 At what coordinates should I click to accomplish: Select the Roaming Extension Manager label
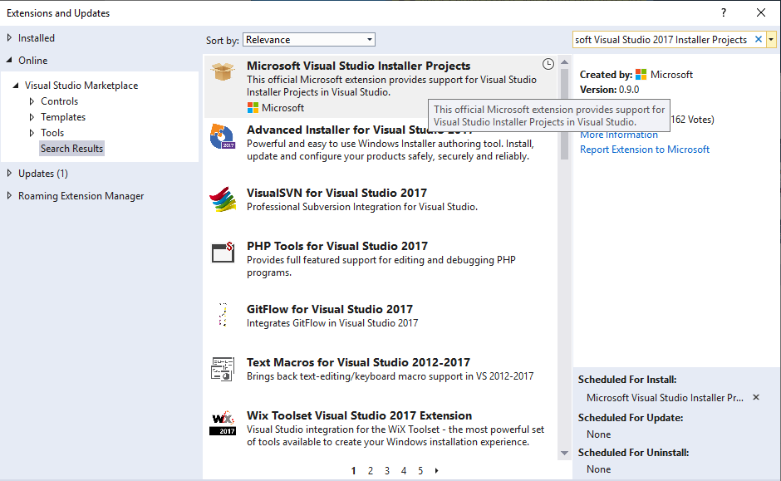tap(81, 196)
